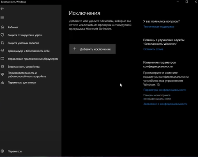Click the laptop icon for device security

[2, 67]
